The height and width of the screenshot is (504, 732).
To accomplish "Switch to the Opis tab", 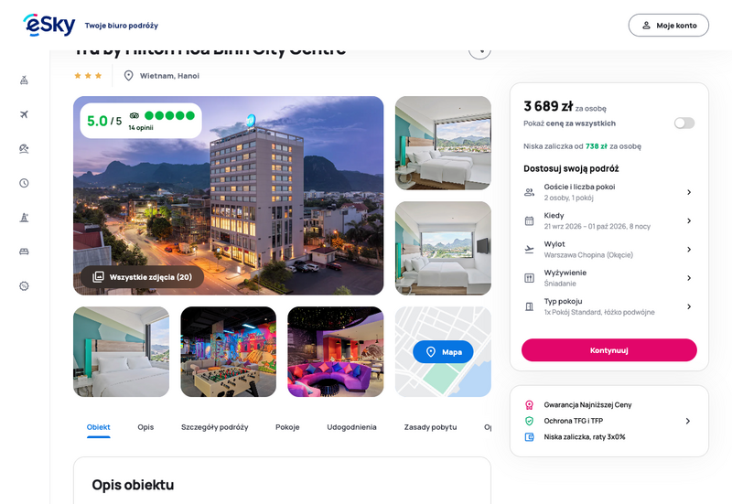I will [145, 427].
